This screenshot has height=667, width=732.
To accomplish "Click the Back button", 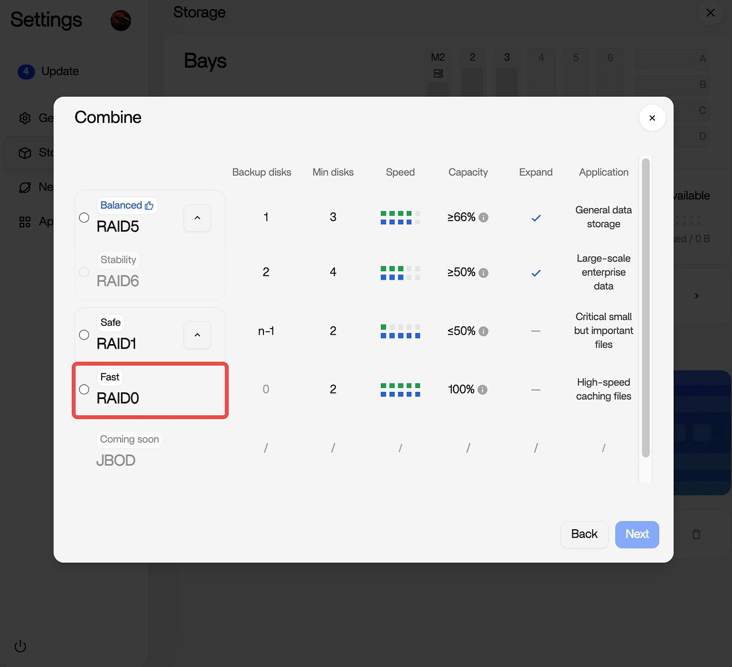I will pos(584,534).
